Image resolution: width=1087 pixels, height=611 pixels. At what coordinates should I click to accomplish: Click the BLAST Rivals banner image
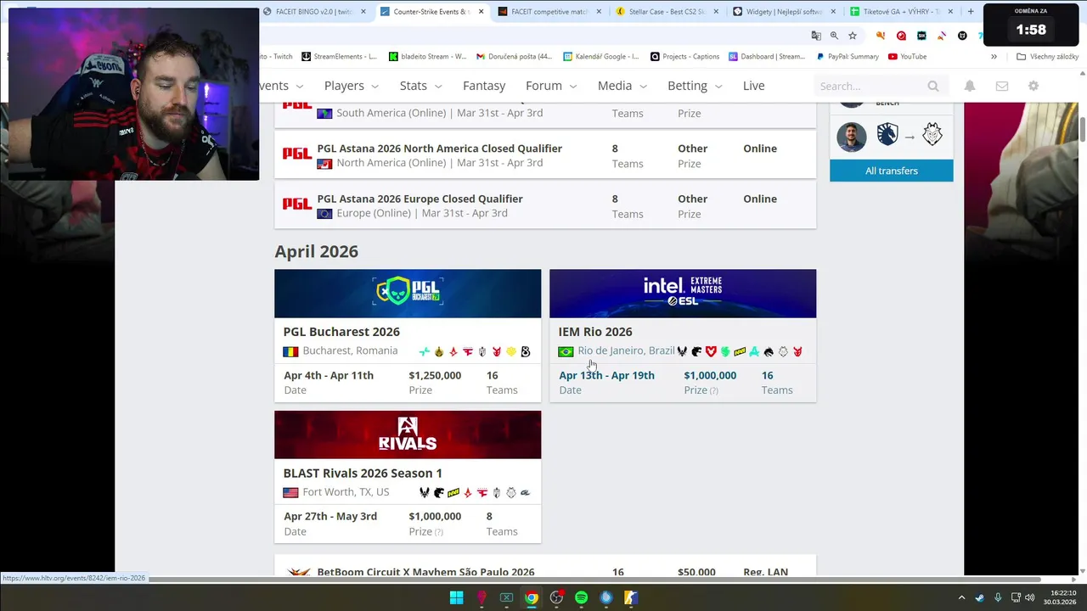click(x=408, y=434)
